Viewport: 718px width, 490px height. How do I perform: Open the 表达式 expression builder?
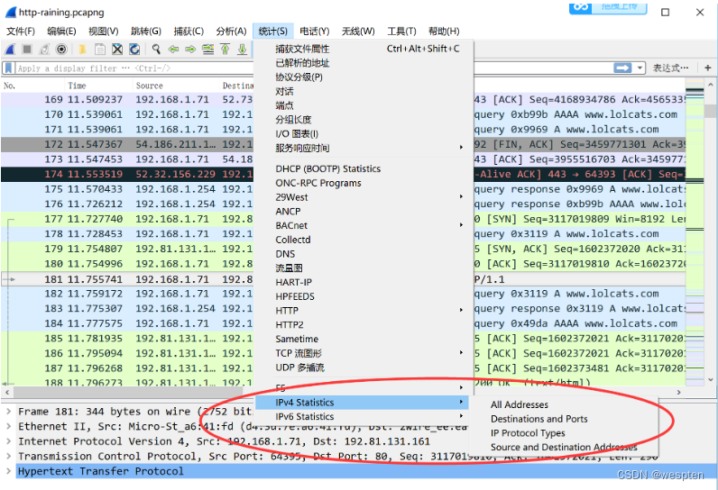[x=670, y=68]
